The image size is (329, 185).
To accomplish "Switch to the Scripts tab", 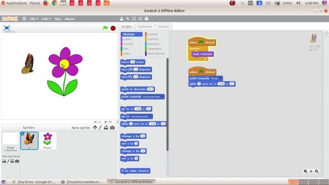I will tap(126, 27).
